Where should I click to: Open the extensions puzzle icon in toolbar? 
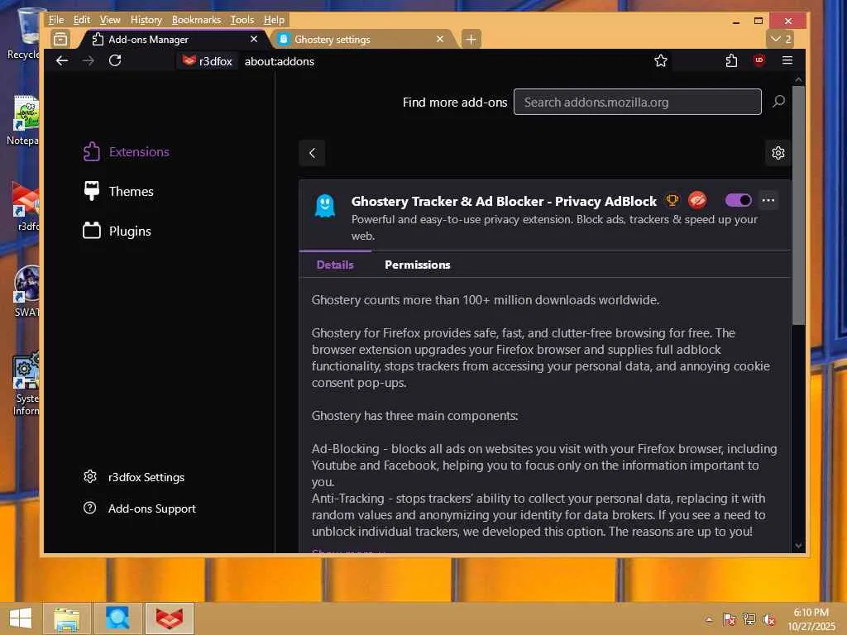tap(731, 61)
